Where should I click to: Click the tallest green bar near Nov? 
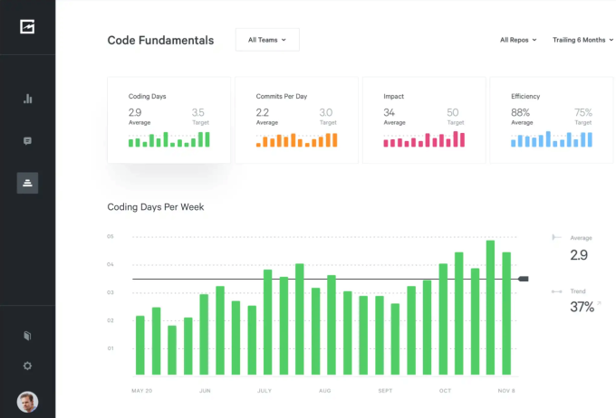pyautogui.click(x=490, y=308)
